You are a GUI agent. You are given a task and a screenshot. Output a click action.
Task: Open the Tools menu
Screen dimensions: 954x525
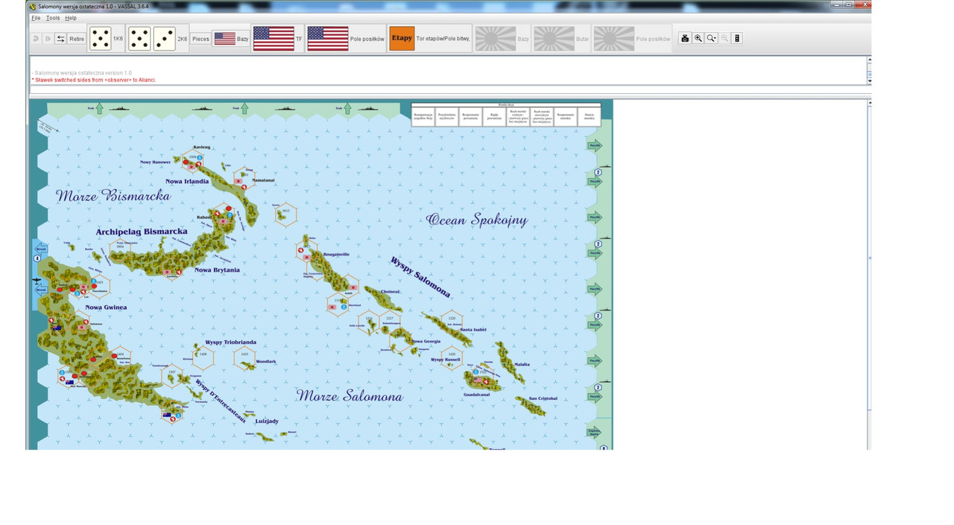(53, 18)
